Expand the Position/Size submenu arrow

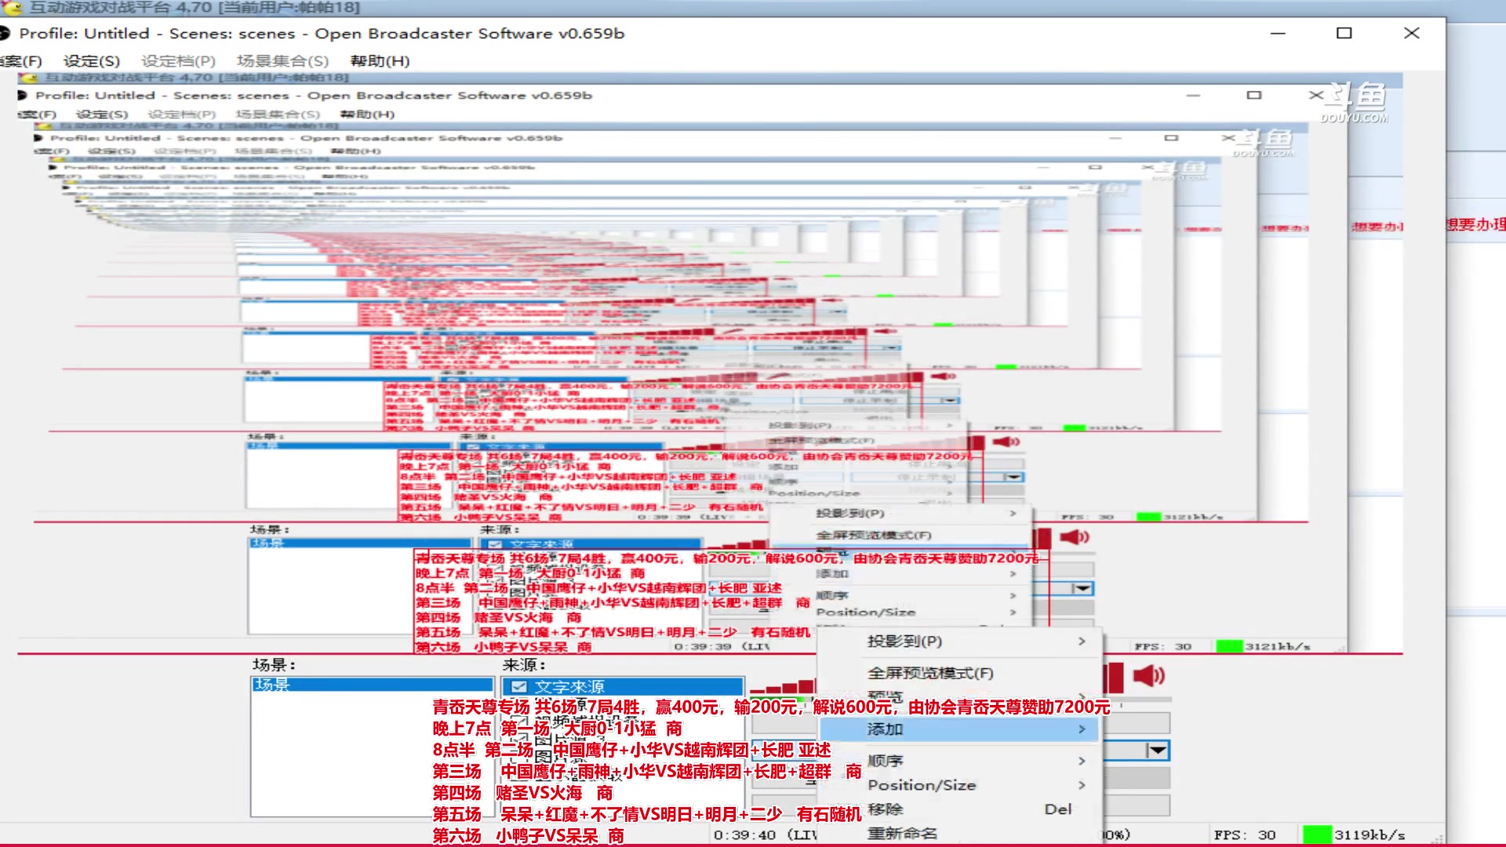click(1082, 785)
